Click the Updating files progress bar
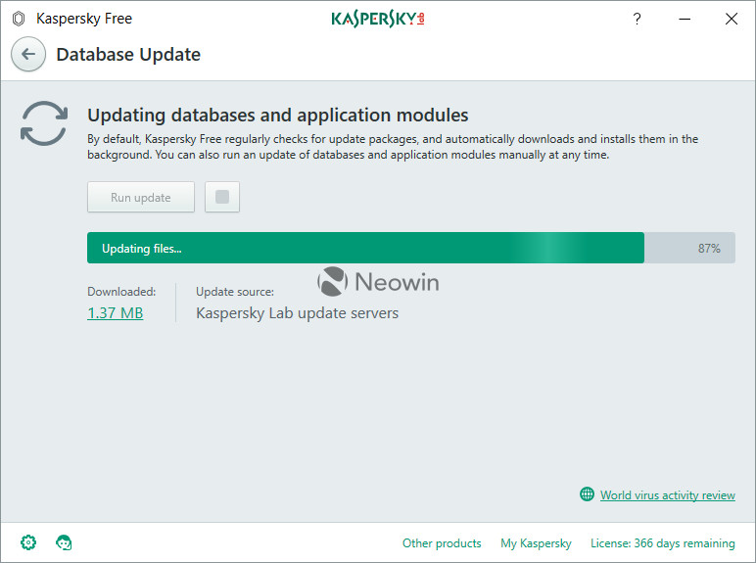Screen dimensions: 756x563 pyautogui.click(x=410, y=248)
